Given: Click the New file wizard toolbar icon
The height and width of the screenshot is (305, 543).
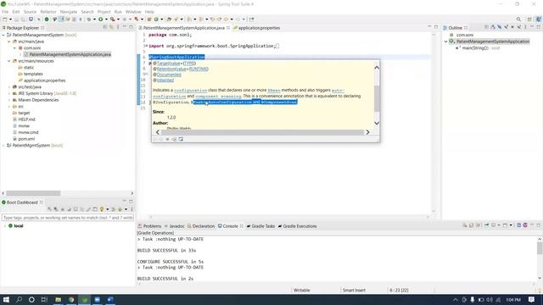Looking at the screenshot, I should point(5,19).
